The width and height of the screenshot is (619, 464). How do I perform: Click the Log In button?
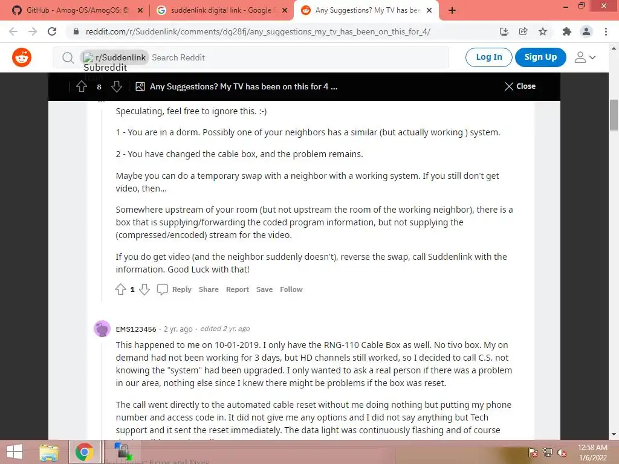488,57
